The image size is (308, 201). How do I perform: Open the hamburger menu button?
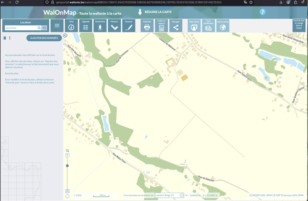(57, 25)
